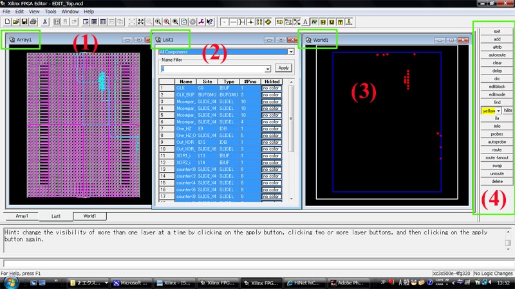Open the Window menu
This screenshot has width=515, height=289.
point(70,12)
